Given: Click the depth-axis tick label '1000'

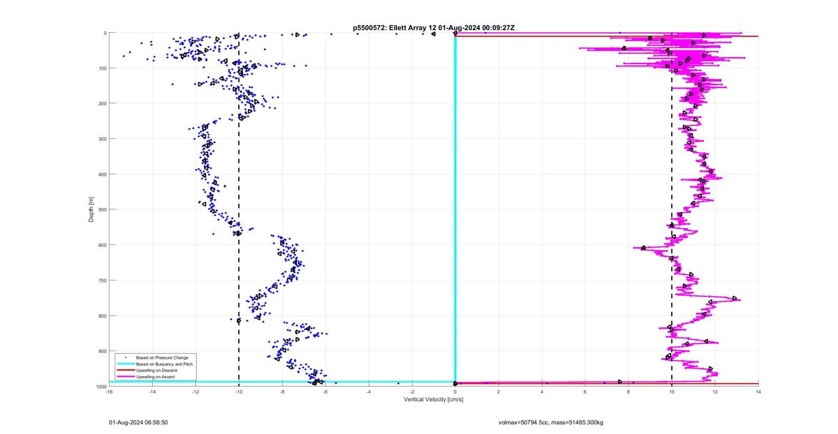Looking at the screenshot, I should click(x=101, y=387).
